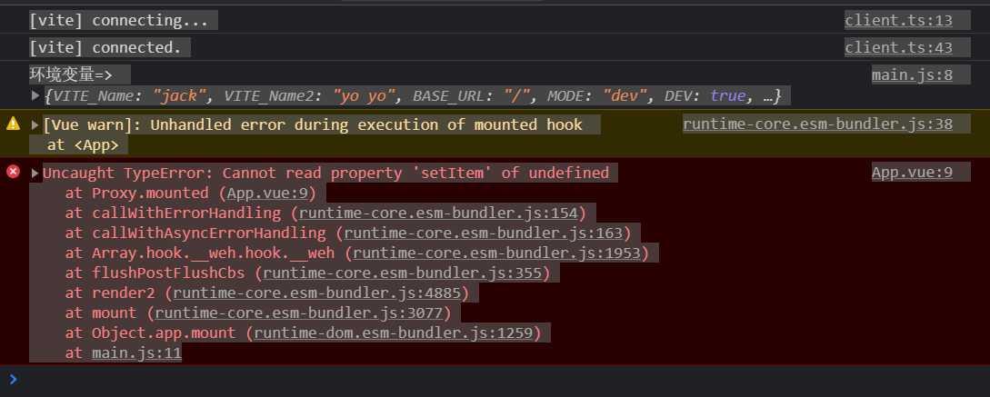Screen dimensions: 990x397
Task: Open App.vue:9 link on right side
Action: click(x=912, y=173)
